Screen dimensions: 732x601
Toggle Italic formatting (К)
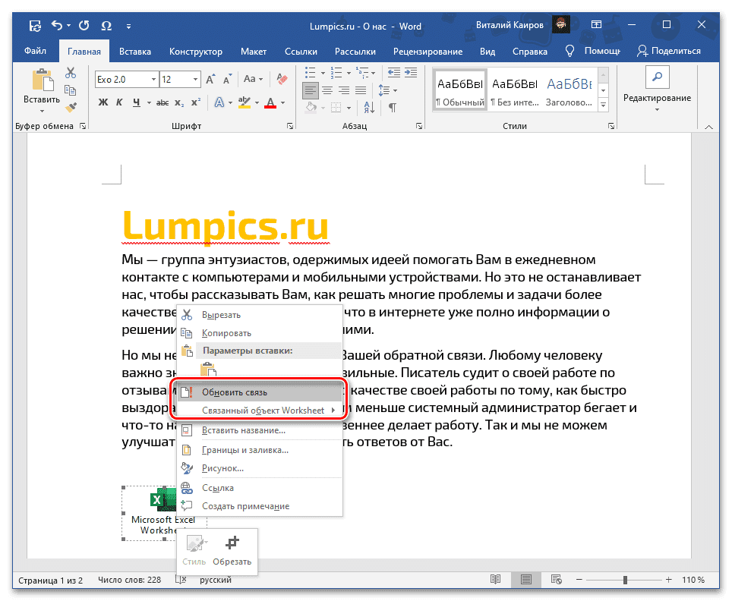(120, 103)
